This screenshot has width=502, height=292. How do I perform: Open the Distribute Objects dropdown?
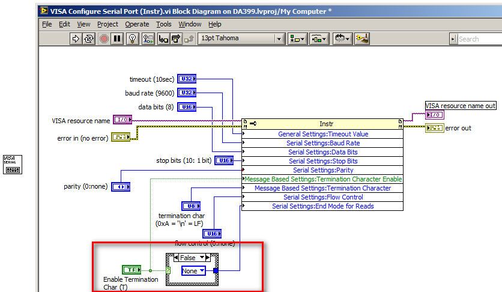318,38
